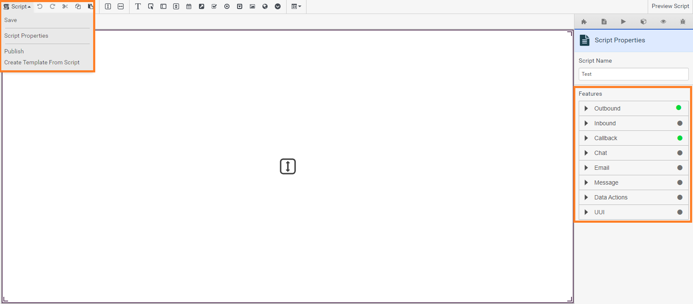The height and width of the screenshot is (304, 693).
Task: Click the Cut scissors icon
Action: pos(65,6)
